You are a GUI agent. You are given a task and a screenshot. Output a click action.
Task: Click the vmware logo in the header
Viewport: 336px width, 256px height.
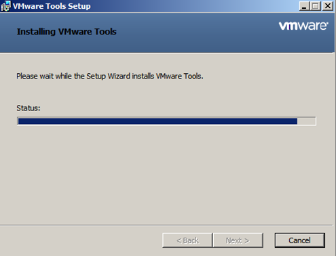tap(303, 26)
